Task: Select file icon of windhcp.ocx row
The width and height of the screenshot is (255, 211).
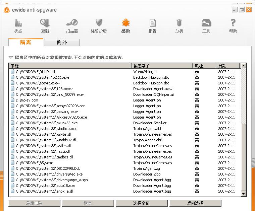Action: (x=12, y=128)
